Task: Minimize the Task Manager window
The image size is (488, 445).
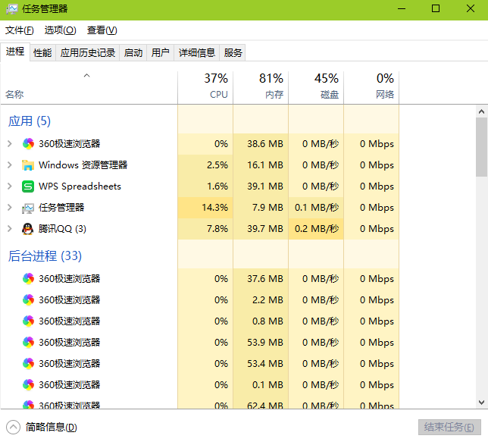Action: tap(402, 9)
